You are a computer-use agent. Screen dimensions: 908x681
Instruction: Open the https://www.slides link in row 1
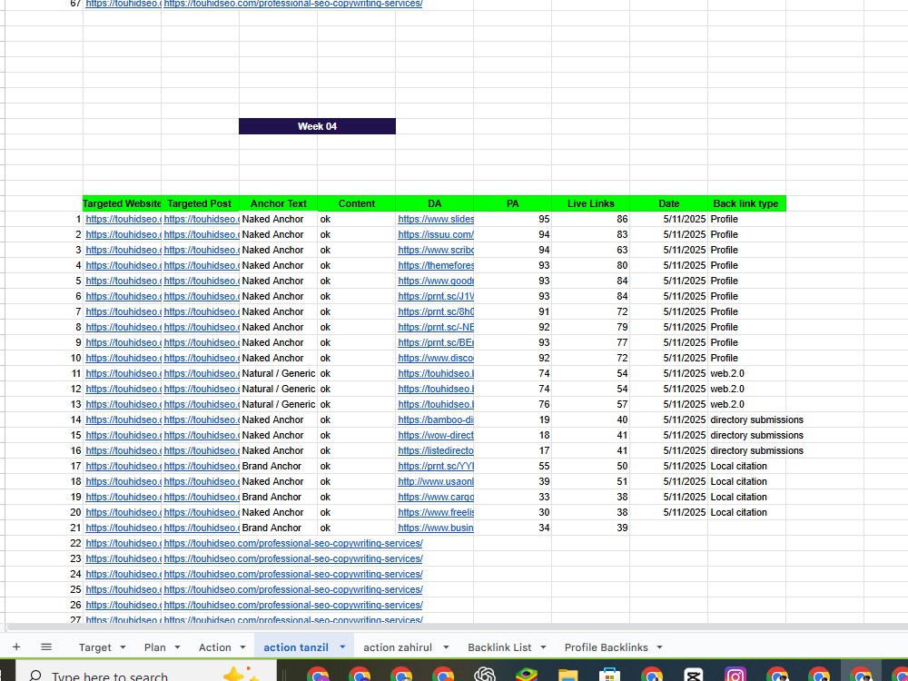pyautogui.click(x=436, y=219)
